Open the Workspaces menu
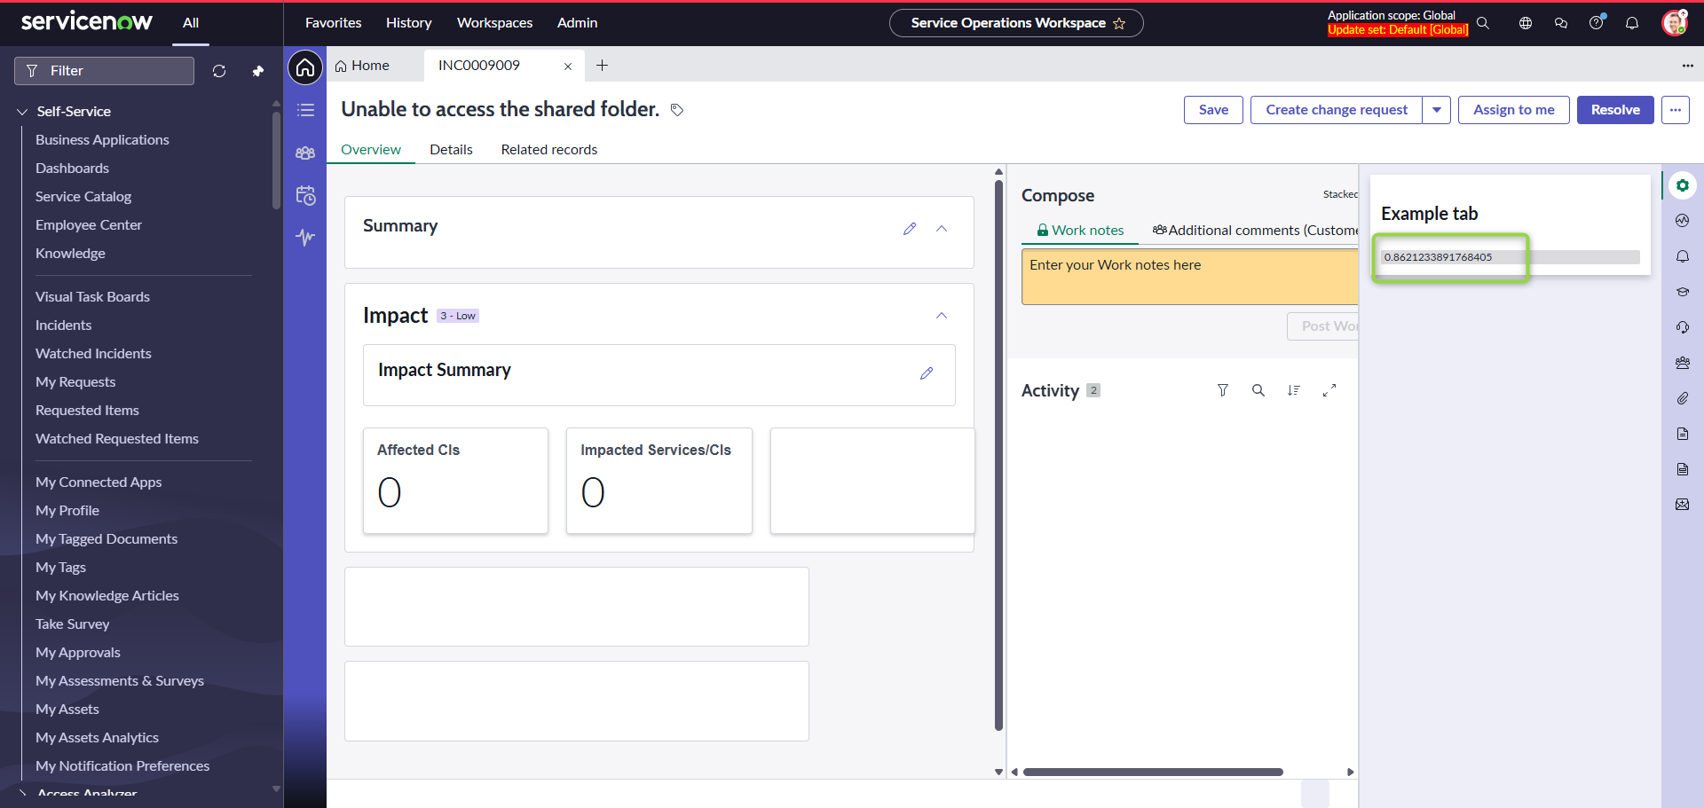1704x808 pixels. tap(494, 23)
